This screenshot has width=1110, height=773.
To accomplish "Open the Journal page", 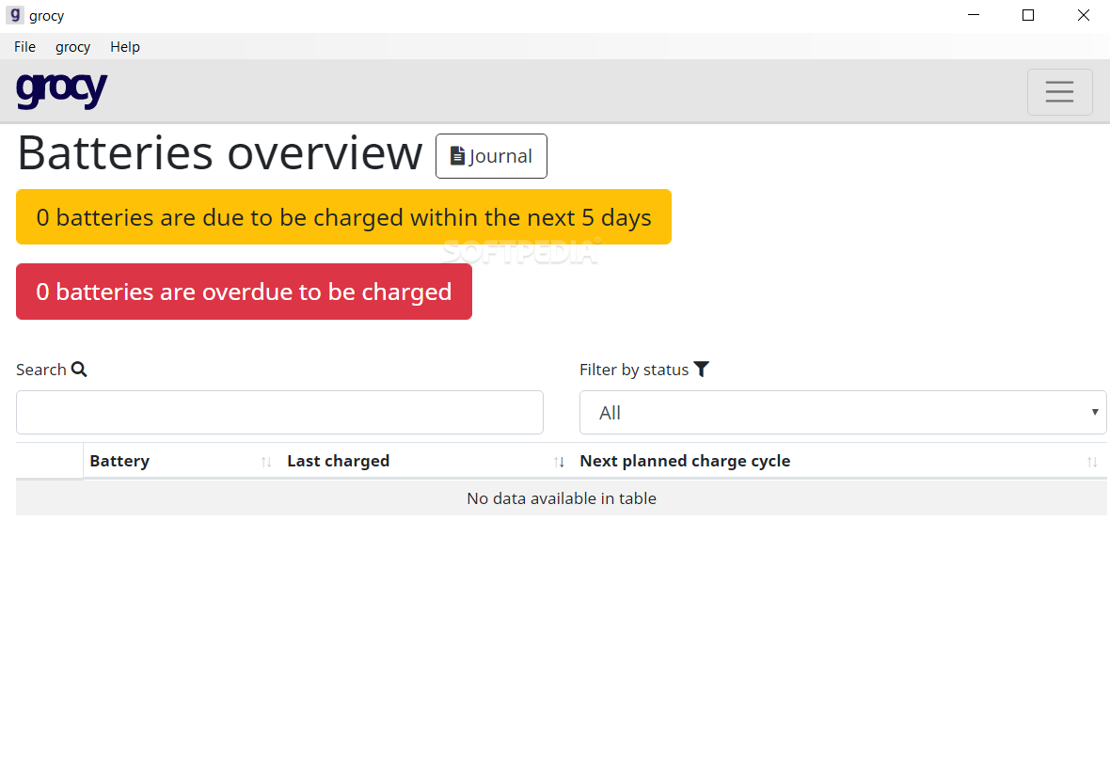I will click(x=491, y=156).
